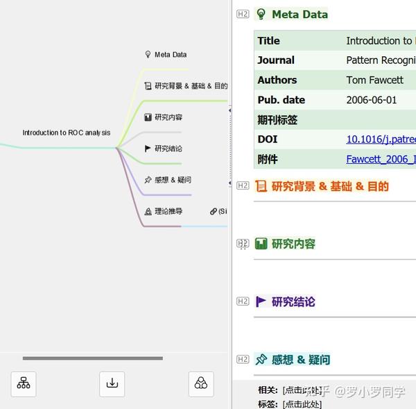Click upper collapse arrow on pane splitter
Viewport: 416px width, 409px height.
229,110
